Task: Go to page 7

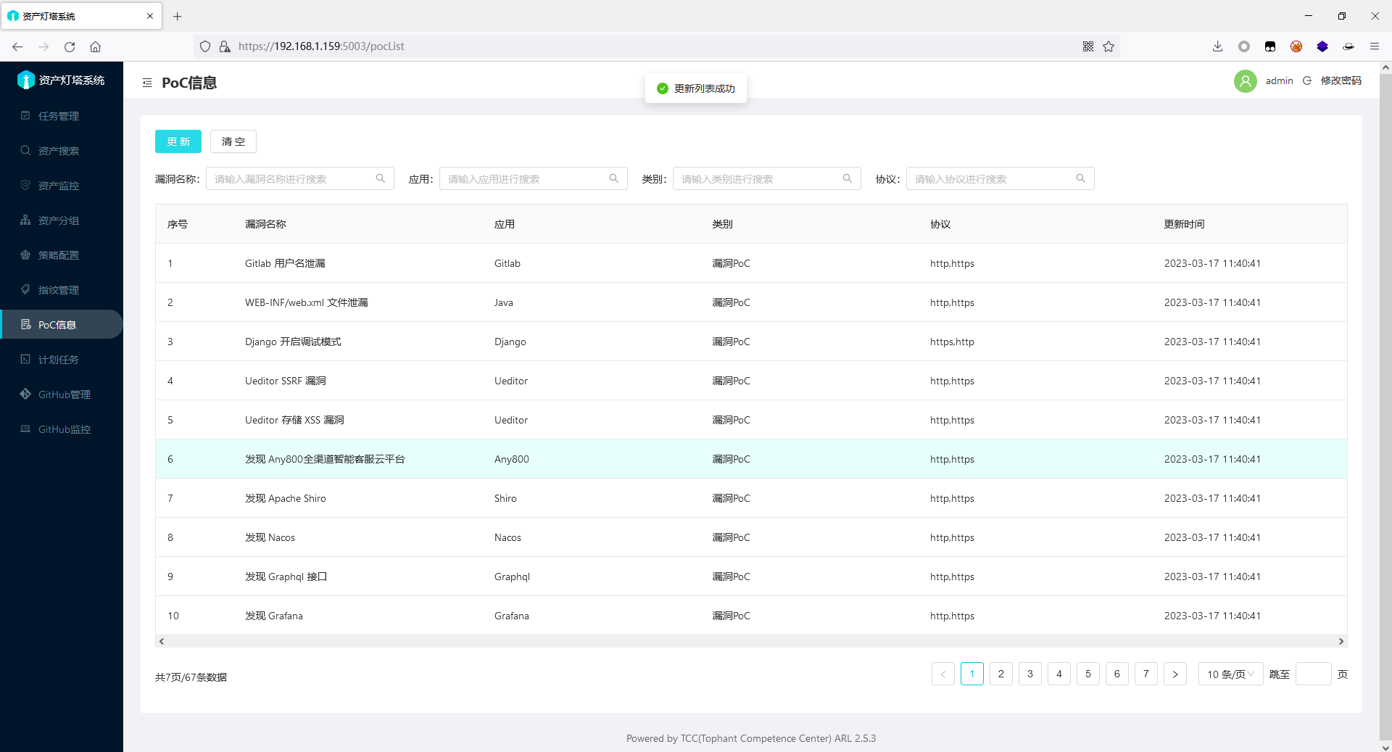Action: tap(1146, 674)
